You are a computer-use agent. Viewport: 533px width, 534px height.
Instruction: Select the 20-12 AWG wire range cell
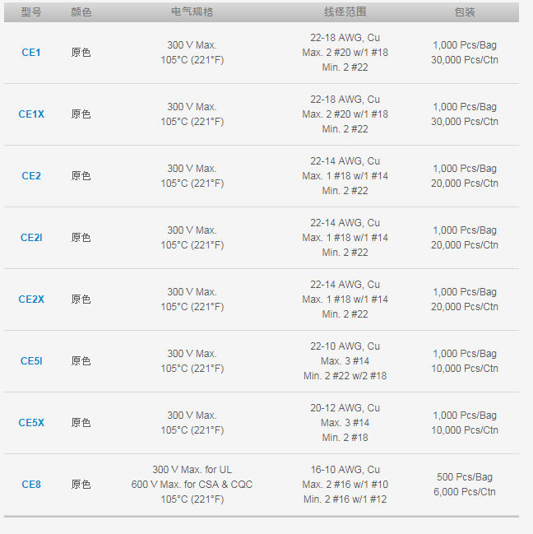pos(345,423)
